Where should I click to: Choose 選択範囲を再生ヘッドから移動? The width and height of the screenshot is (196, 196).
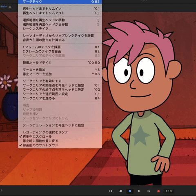coord(60,24)
